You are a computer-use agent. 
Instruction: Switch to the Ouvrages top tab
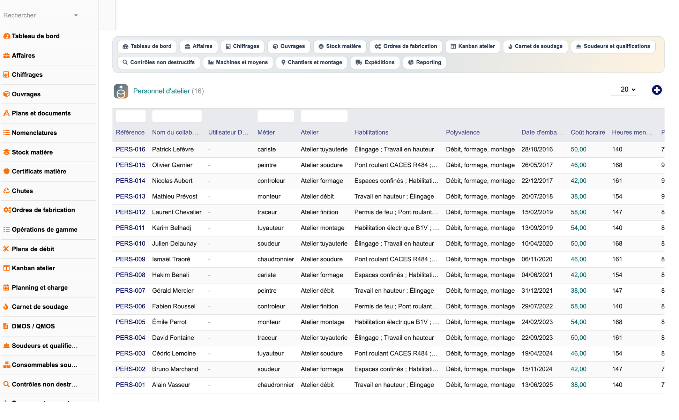click(x=289, y=46)
